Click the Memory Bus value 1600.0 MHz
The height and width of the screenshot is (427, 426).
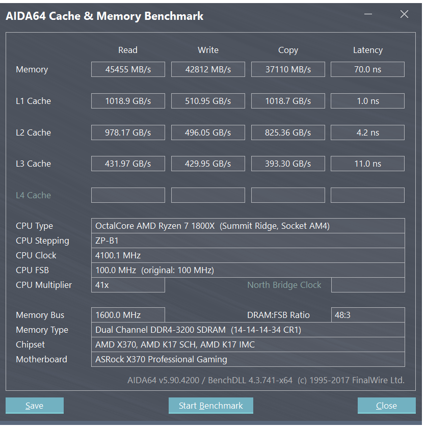128,315
